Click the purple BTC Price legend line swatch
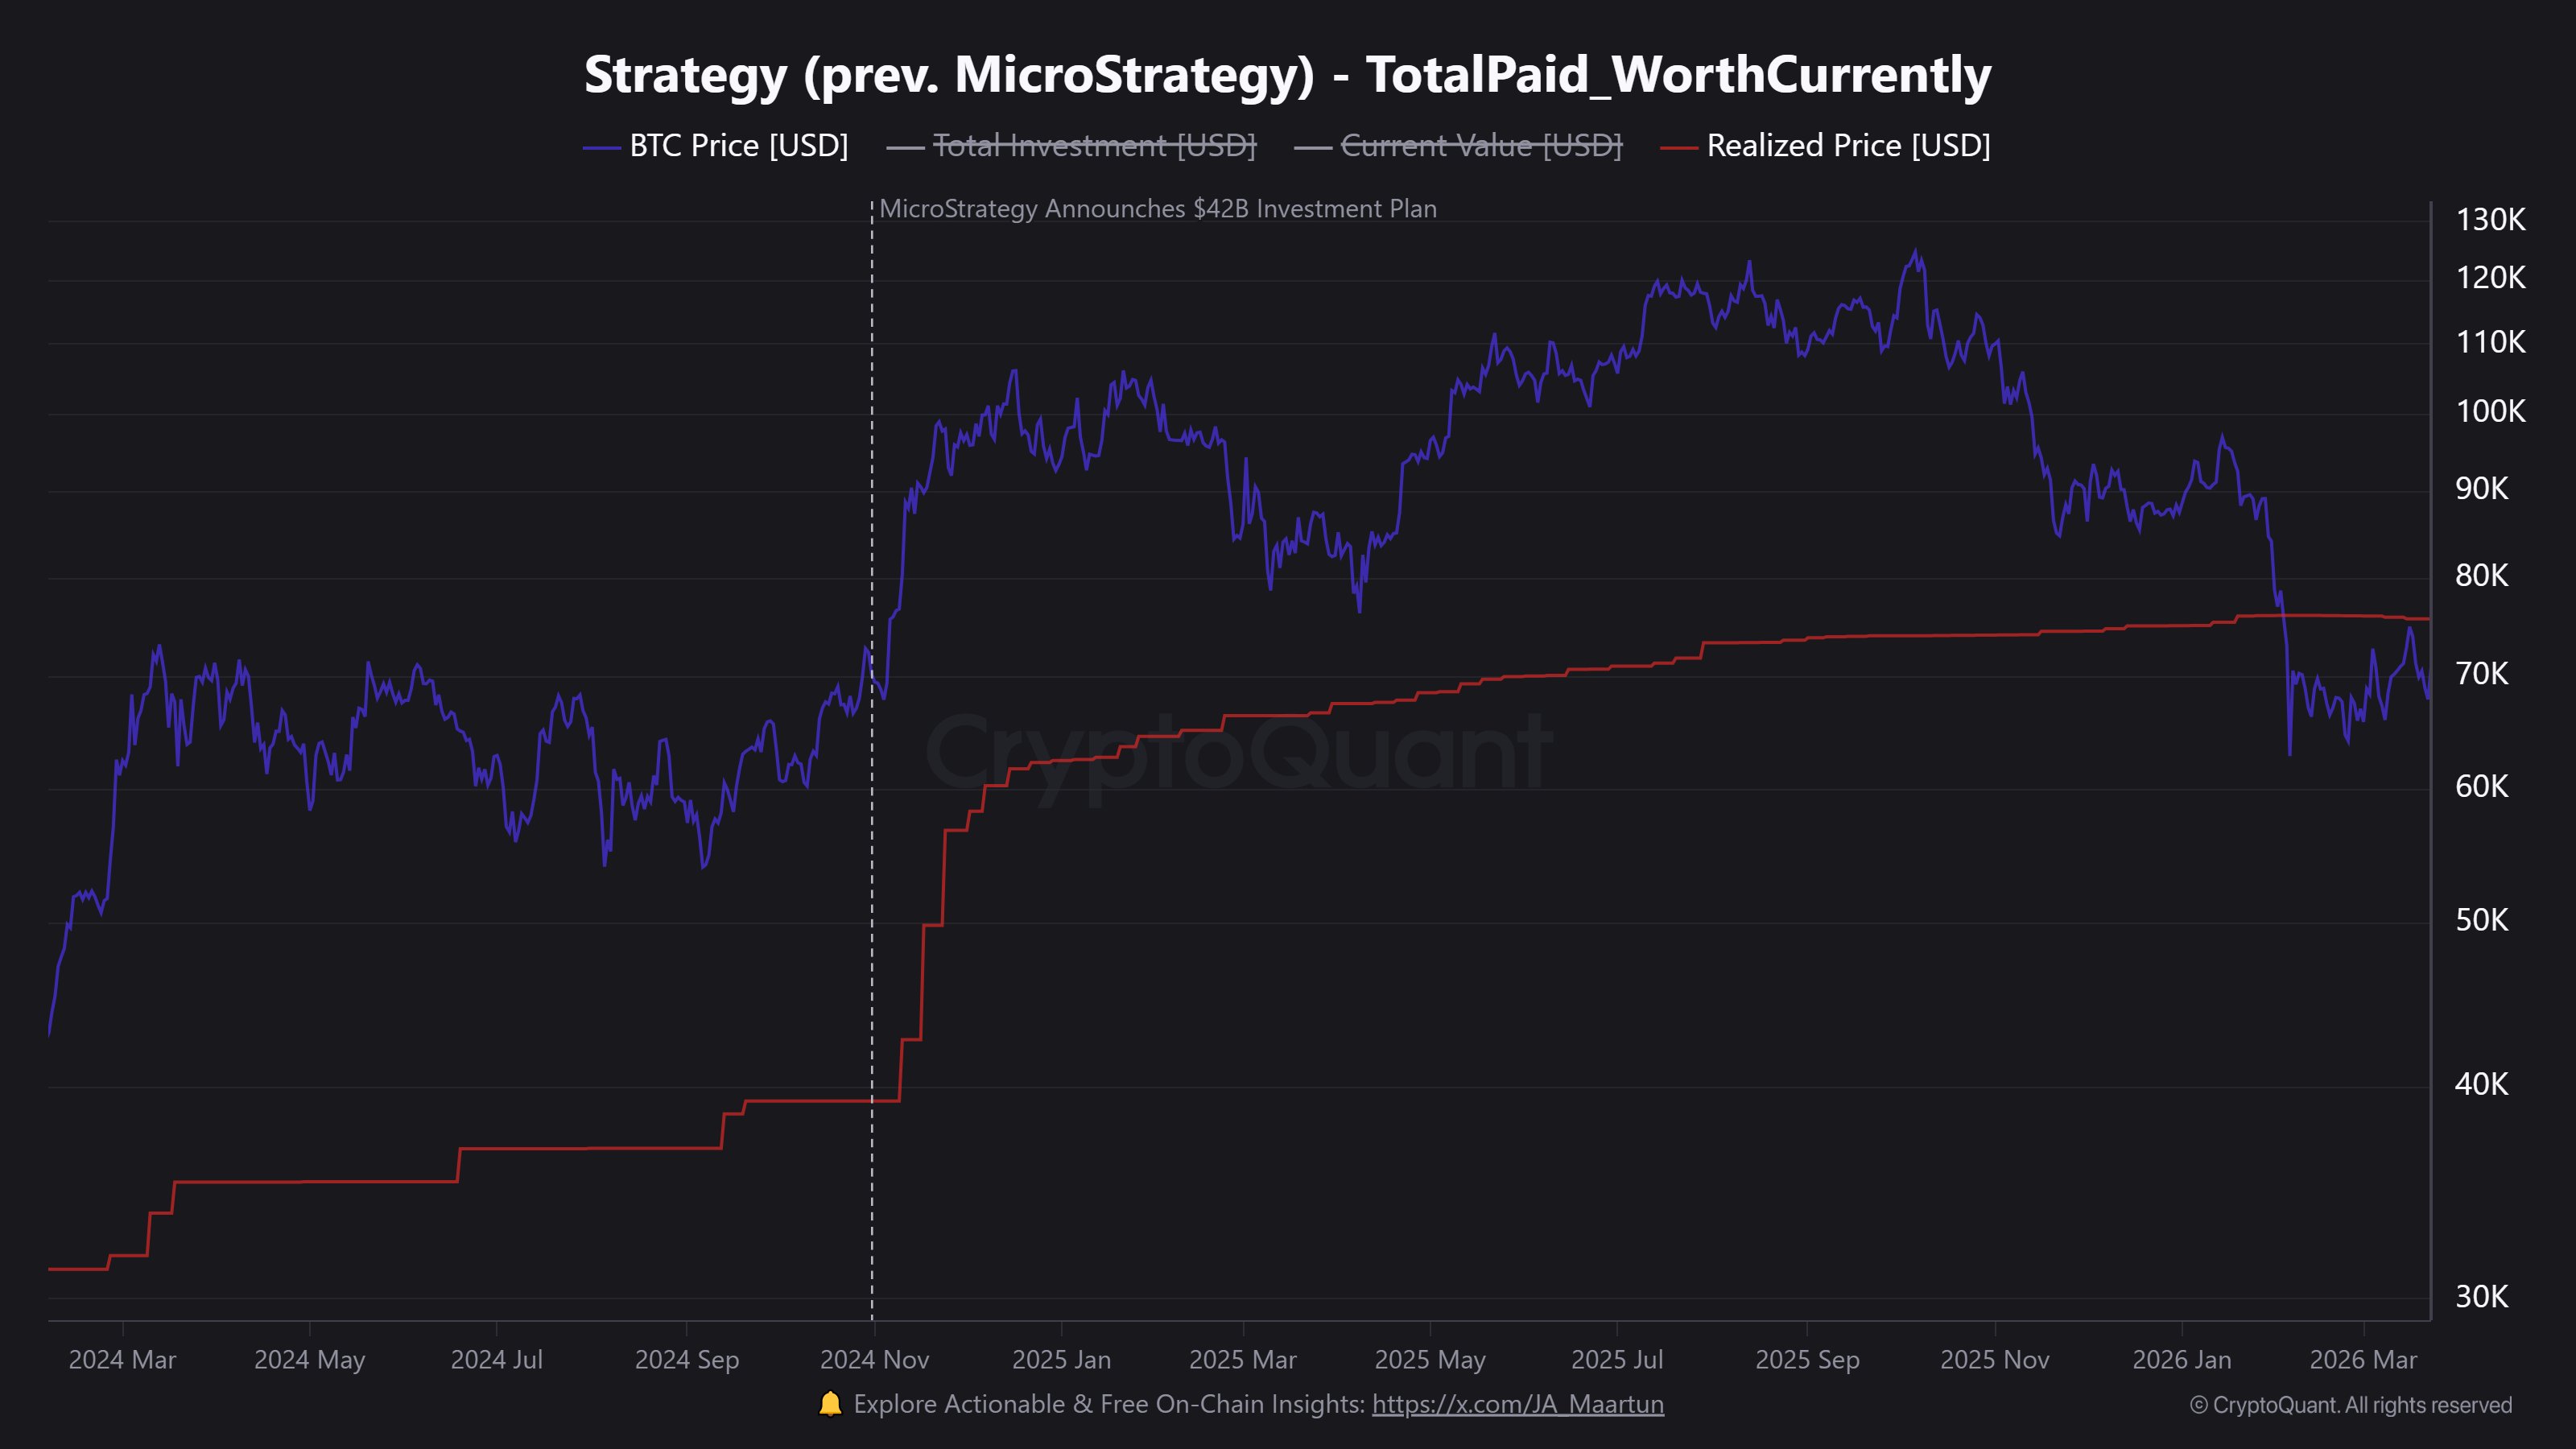The width and height of the screenshot is (2576, 1449). point(602,148)
